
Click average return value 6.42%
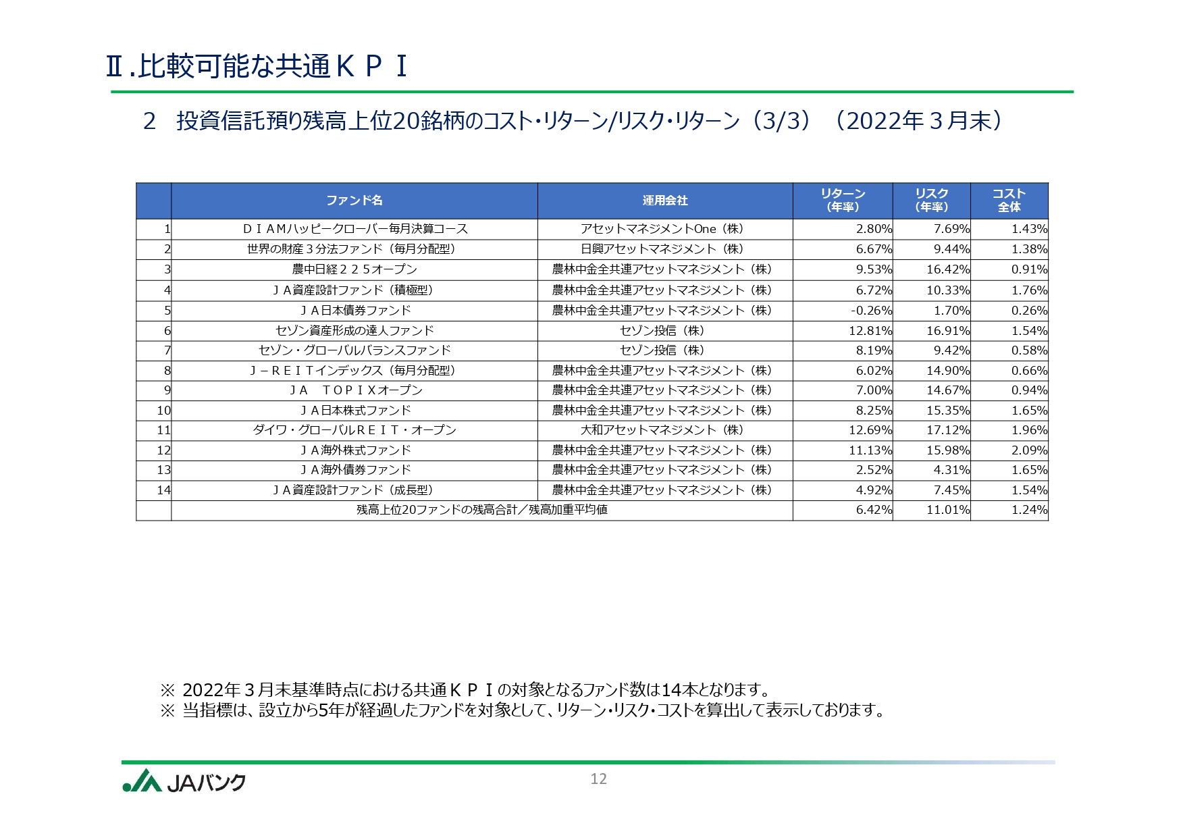click(x=874, y=510)
